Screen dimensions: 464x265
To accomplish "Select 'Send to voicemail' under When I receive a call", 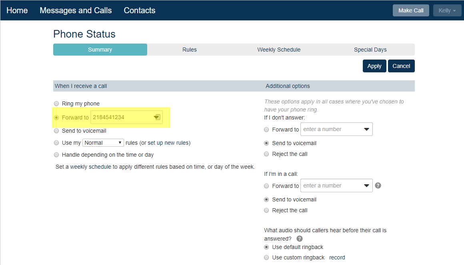I will click(x=56, y=131).
